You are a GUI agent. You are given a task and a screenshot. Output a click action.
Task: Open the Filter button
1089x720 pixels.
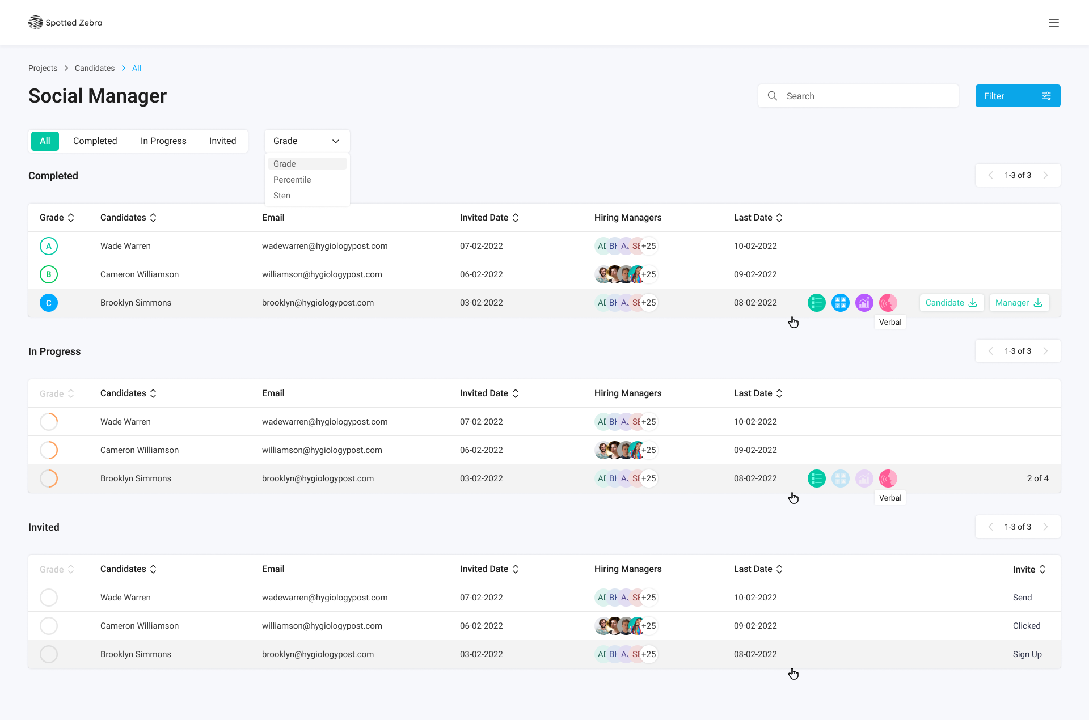1018,96
